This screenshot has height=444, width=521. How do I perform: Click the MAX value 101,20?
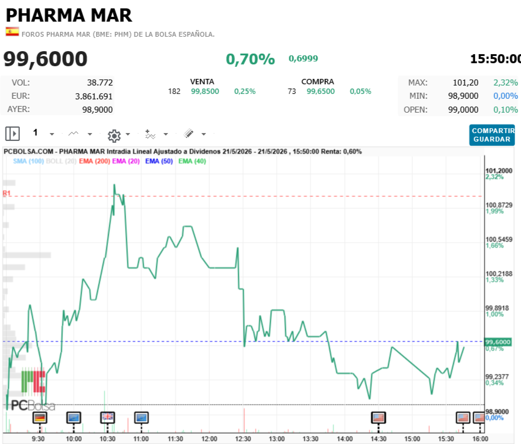[x=466, y=83]
